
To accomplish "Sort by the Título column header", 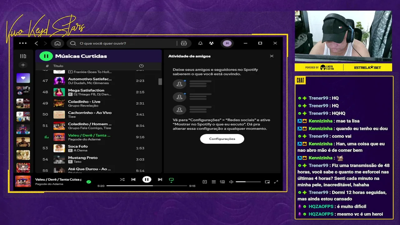I will [x=58, y=66].
